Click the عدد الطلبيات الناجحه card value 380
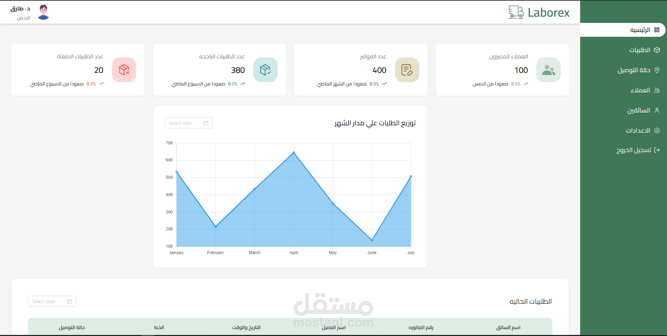Screen dimensions: 667x336 coord(238,70)
